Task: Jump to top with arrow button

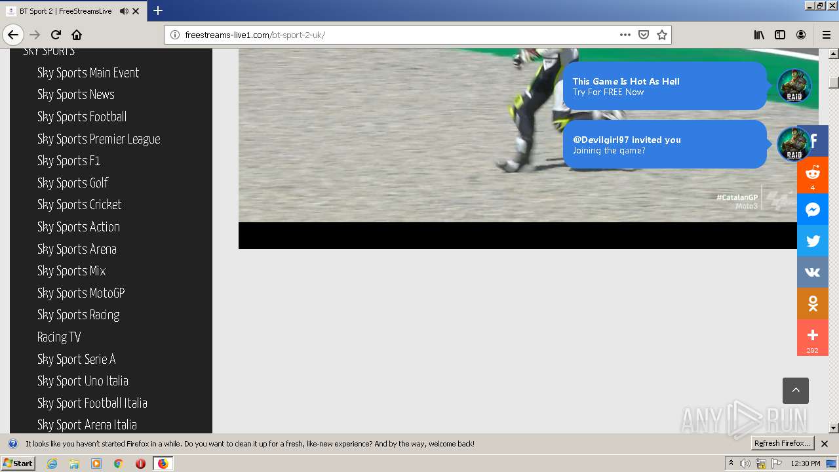Action: (796, 391)
